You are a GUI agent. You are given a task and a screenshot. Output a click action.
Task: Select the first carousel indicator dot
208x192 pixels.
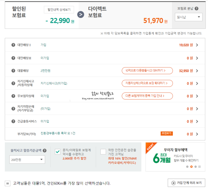187,167
